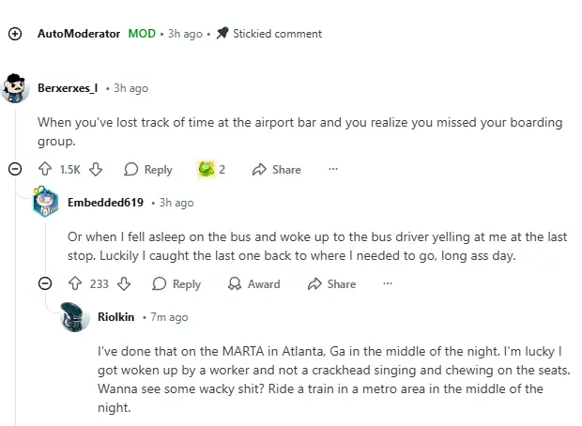Upvote Berxerxes_I's airport bar comment
This screenshot has width=582, height=426.
[44, 170]
